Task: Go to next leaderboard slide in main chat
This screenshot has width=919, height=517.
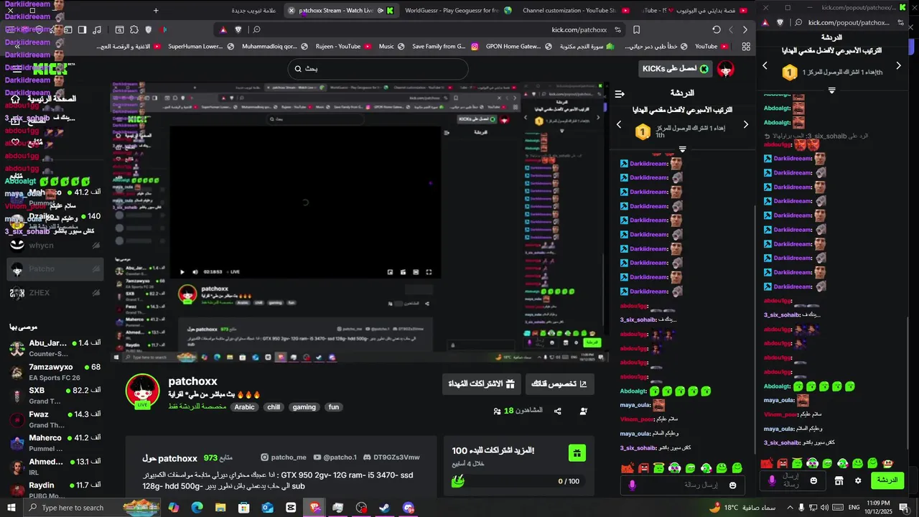Action: pyautogui.click(x=745, y=124)
